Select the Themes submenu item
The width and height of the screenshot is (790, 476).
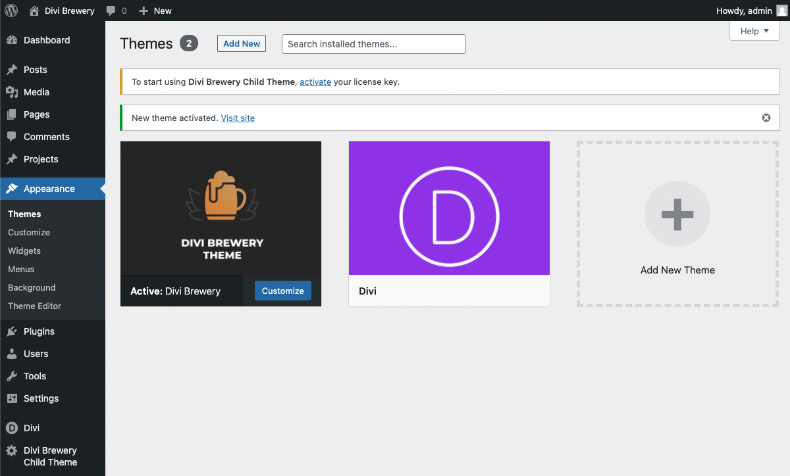[x=24, y=214]
